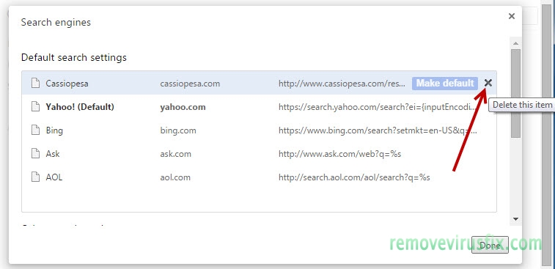Click the Ask page icon
Screen dimensions: 555x269
pyautogui.click(x=35, y=154)
